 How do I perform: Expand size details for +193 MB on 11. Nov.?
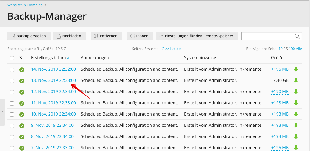pos(280,103)
